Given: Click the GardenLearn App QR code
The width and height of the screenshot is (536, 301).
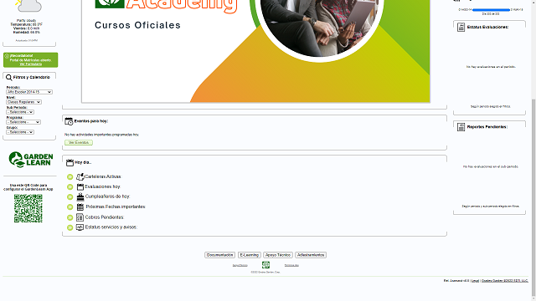Looking at the screenshot, I should click(x=28, y=208).
